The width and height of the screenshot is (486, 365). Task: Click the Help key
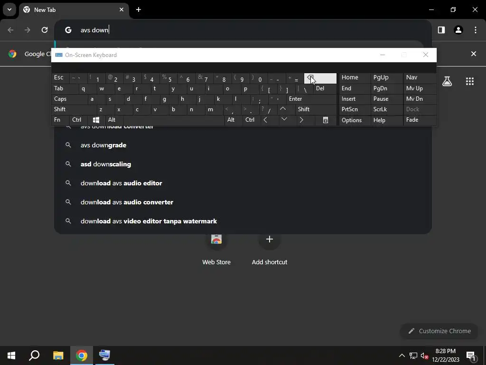[387, 120]
